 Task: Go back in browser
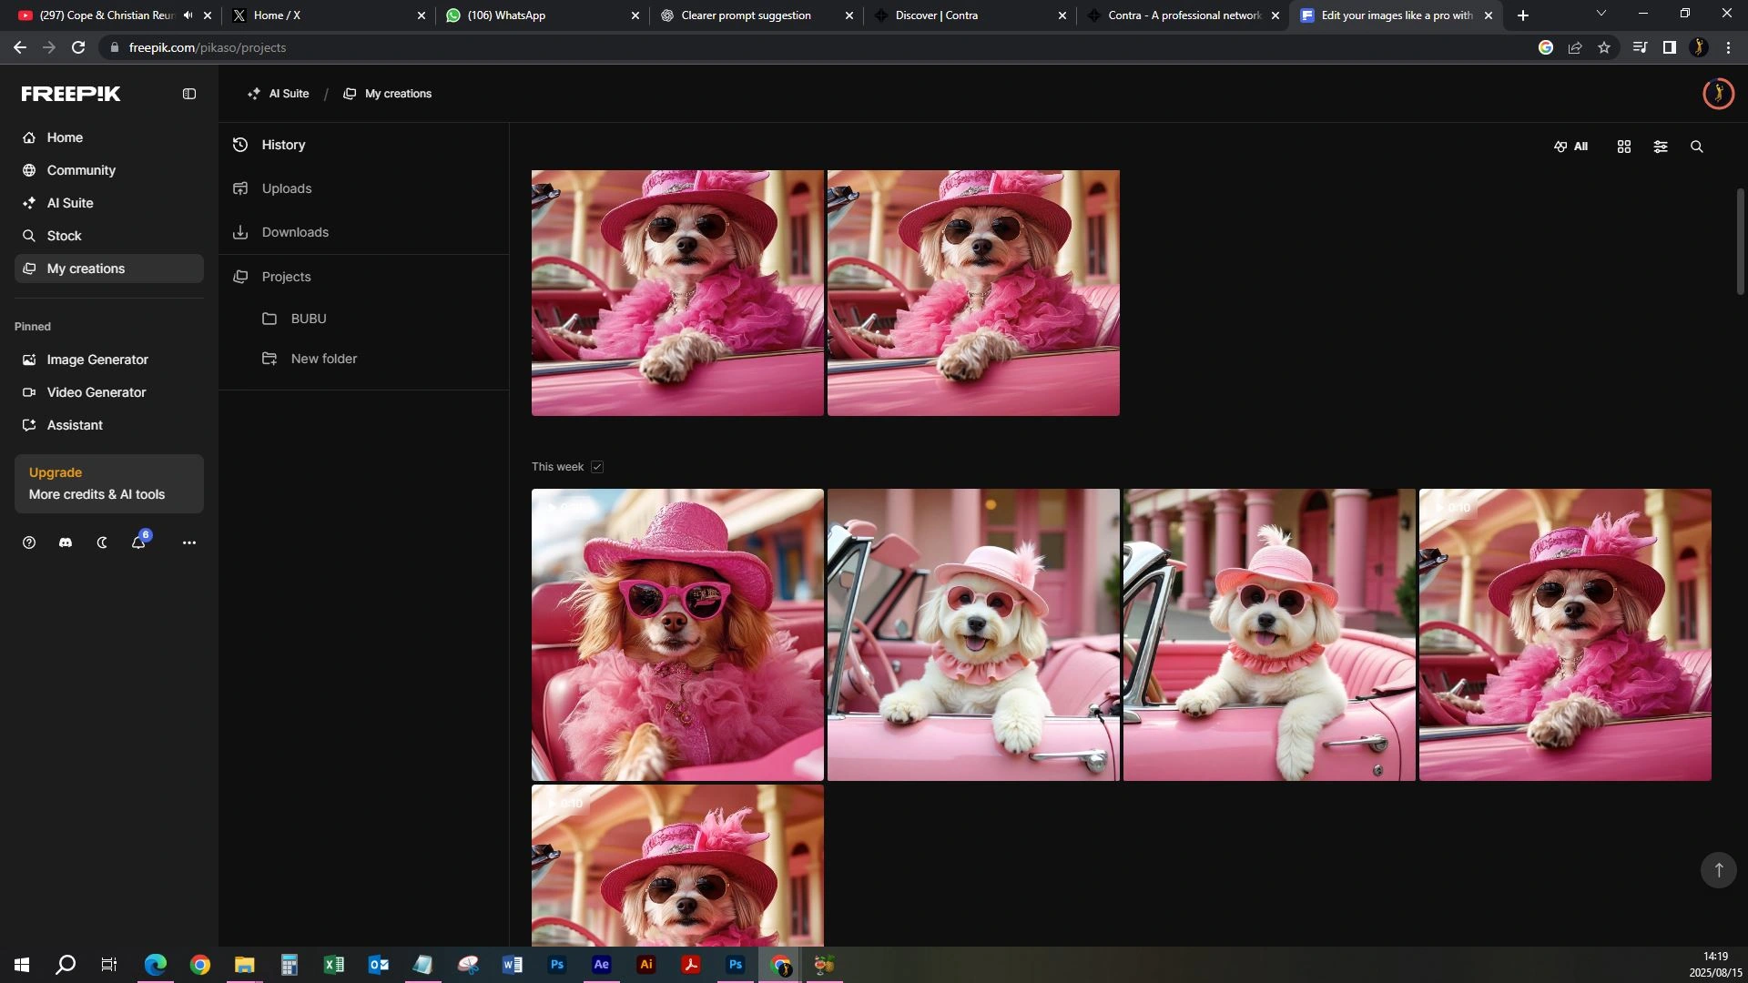20,47
